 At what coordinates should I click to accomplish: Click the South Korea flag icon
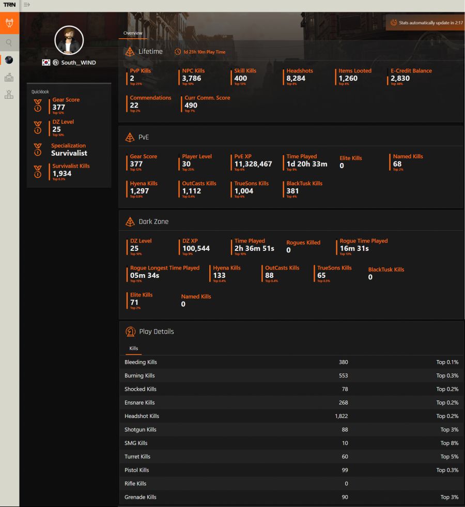(x=46, y=63)
